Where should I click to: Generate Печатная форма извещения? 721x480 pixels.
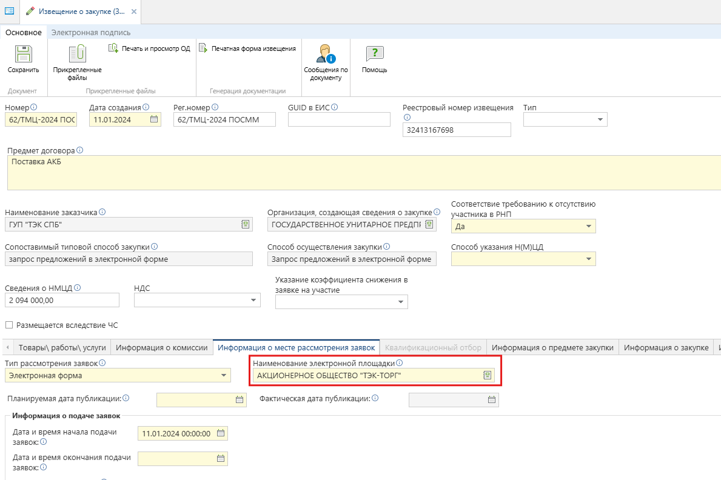click(247, 48)
